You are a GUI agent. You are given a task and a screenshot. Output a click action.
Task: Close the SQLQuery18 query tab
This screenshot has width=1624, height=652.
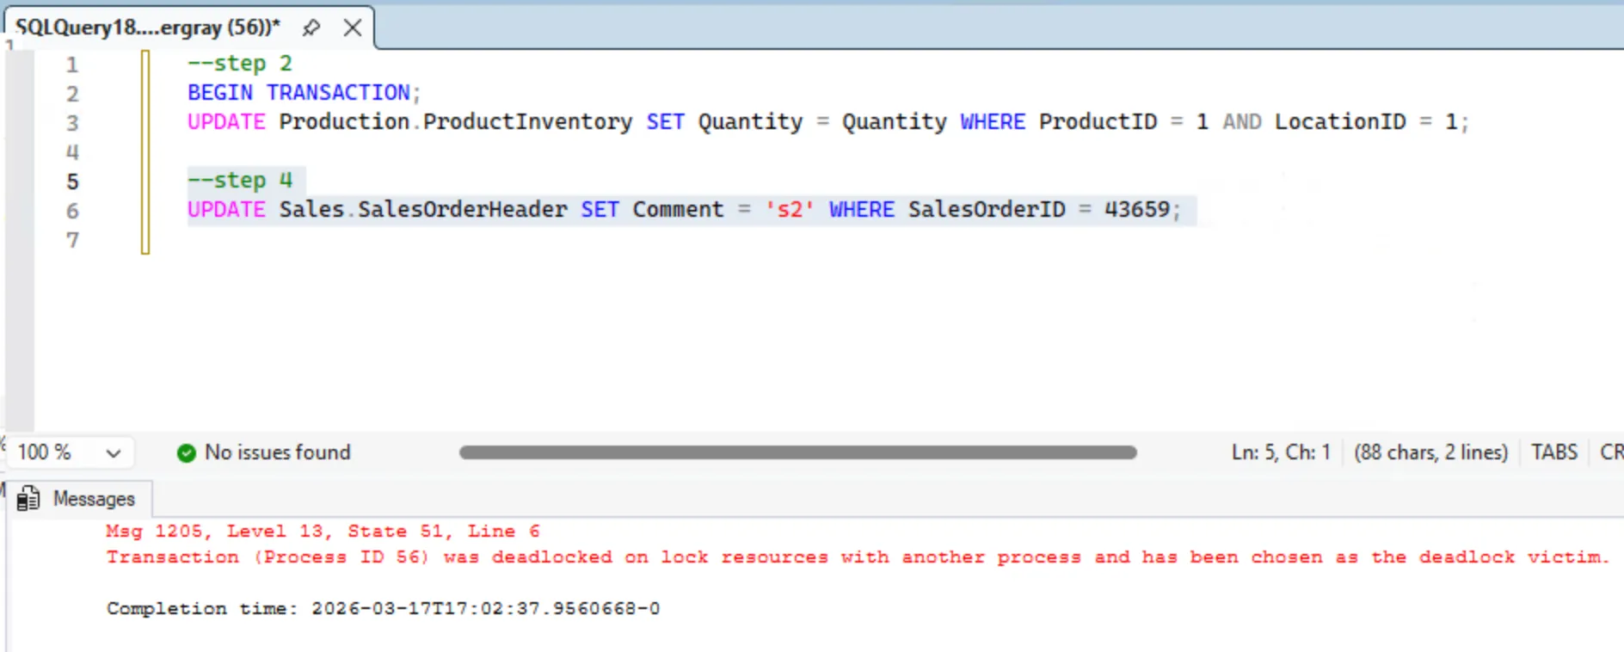(x=352, y=28)
